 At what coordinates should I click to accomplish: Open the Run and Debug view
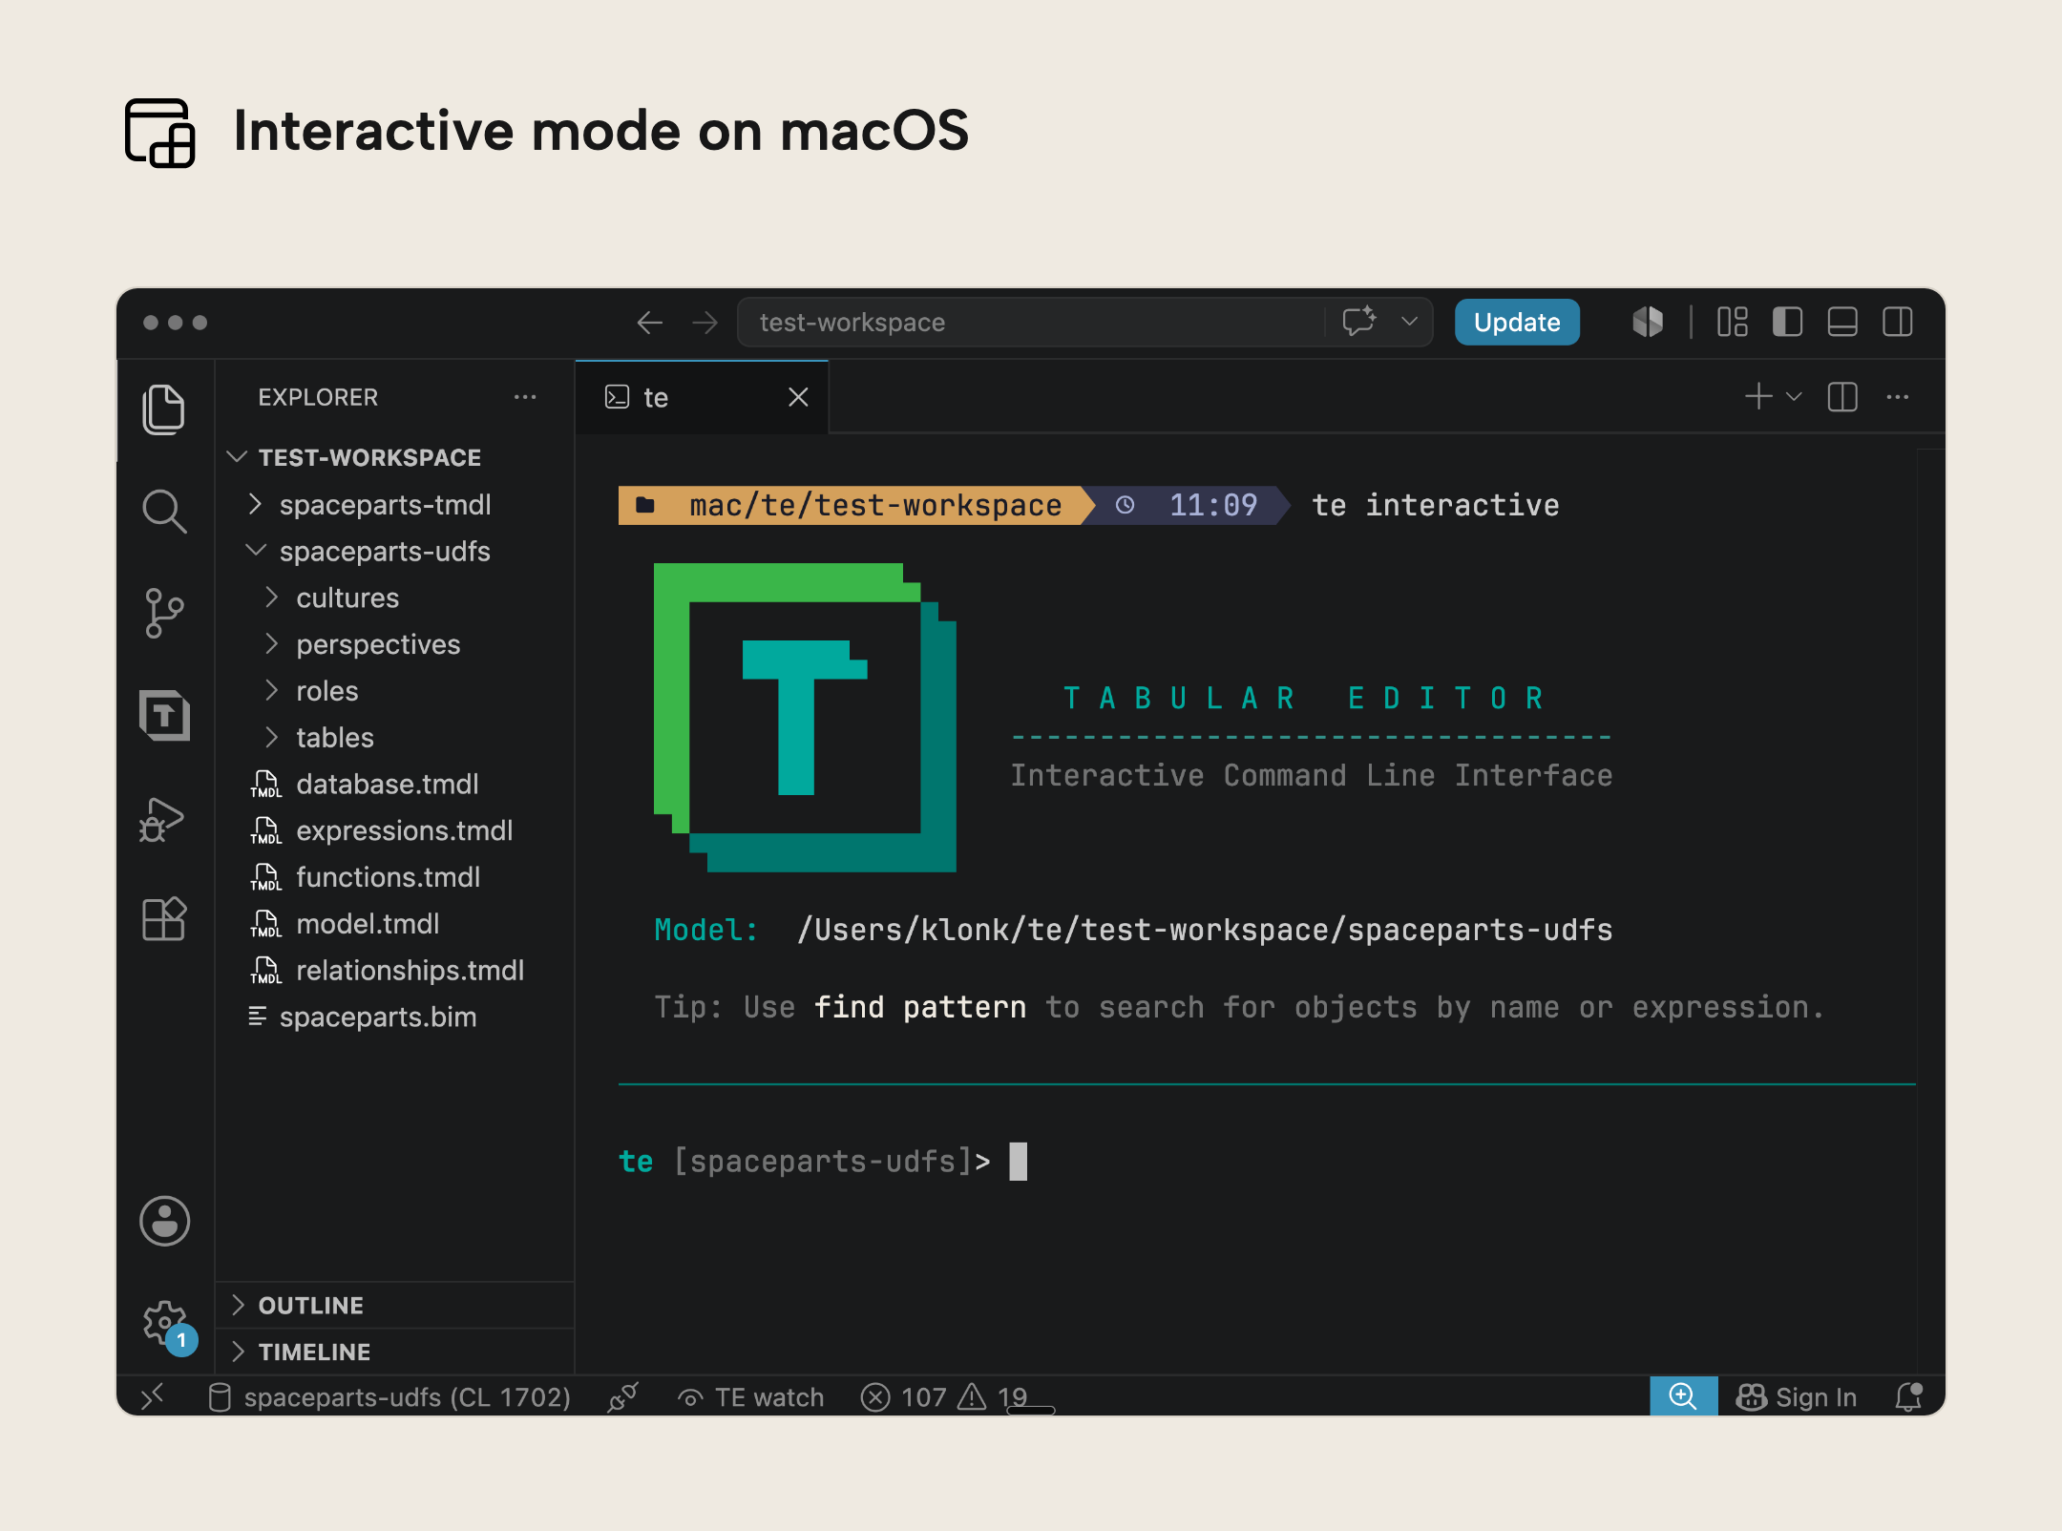coord(162,819)
